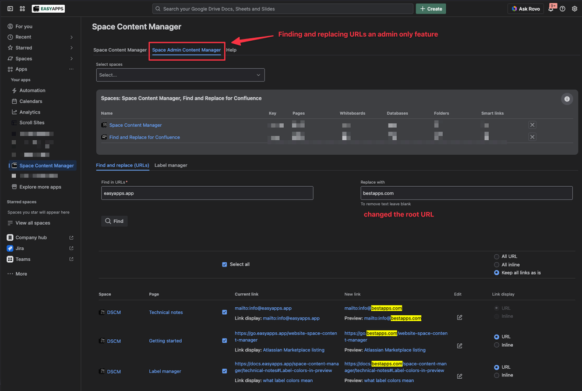Toggle the Select all checkbox
Image resolution: width=582 pixels, height=391 pixels.
[224, 264]
